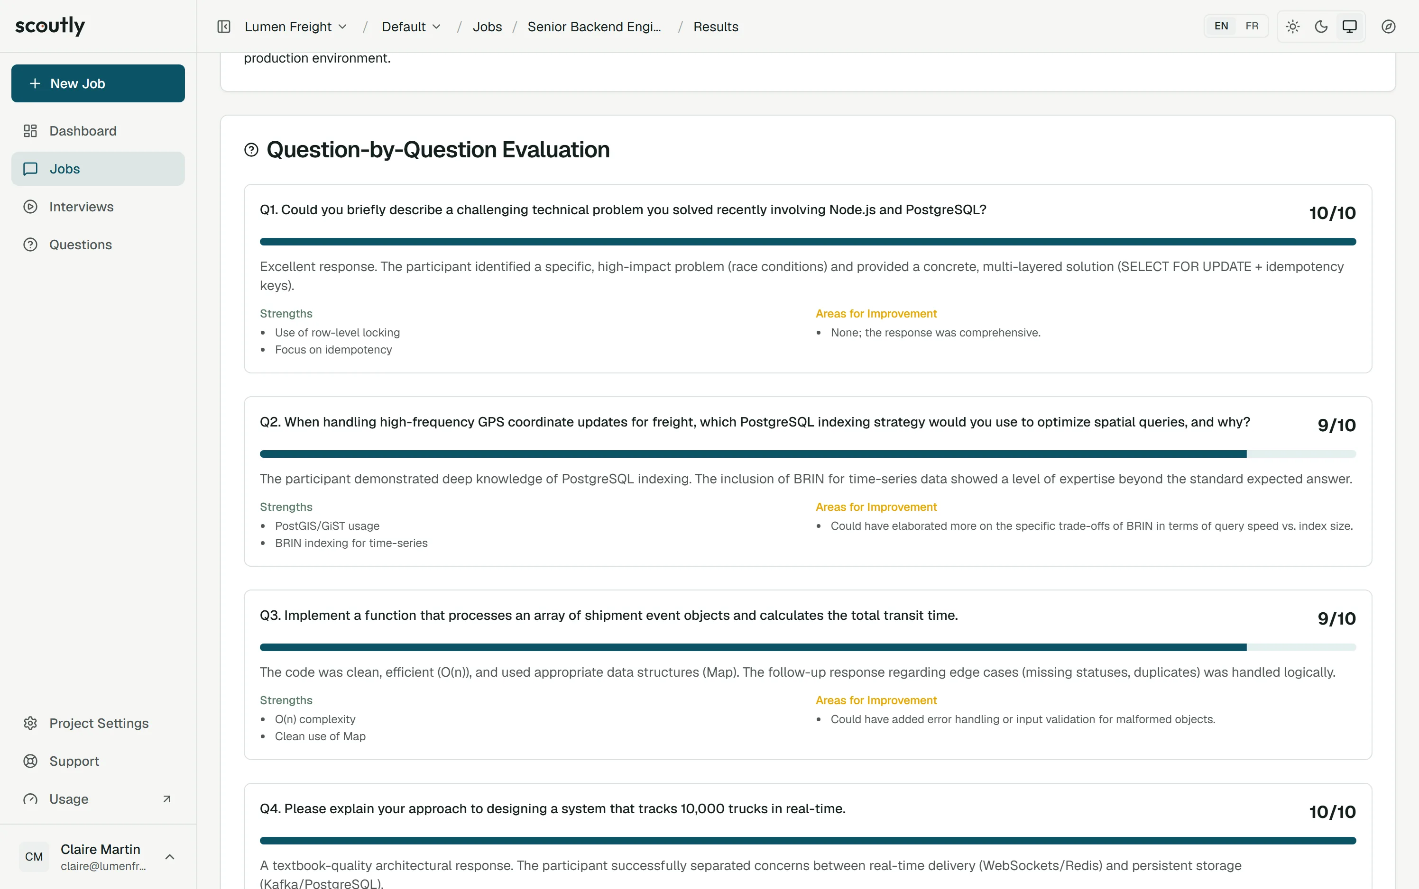Click the Support lifebuoy icon

[30, 761]
